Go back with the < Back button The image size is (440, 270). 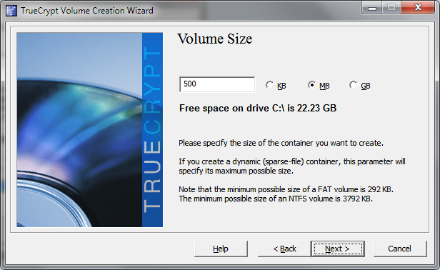coord(284,249)
